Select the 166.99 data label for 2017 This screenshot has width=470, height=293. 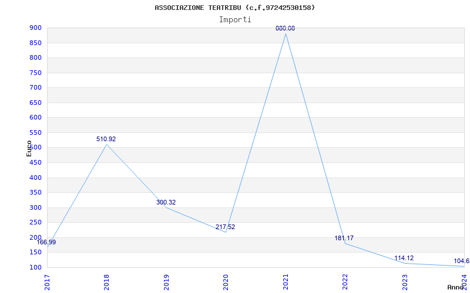tap(46, 242)
